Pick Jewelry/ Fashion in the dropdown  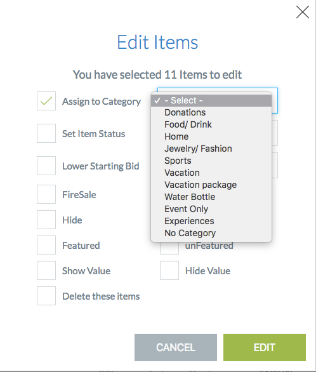(x=211, y=149)
